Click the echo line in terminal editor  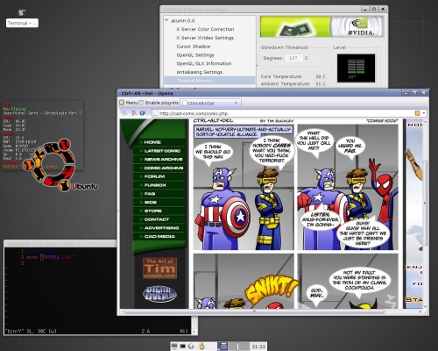[51, 257]
